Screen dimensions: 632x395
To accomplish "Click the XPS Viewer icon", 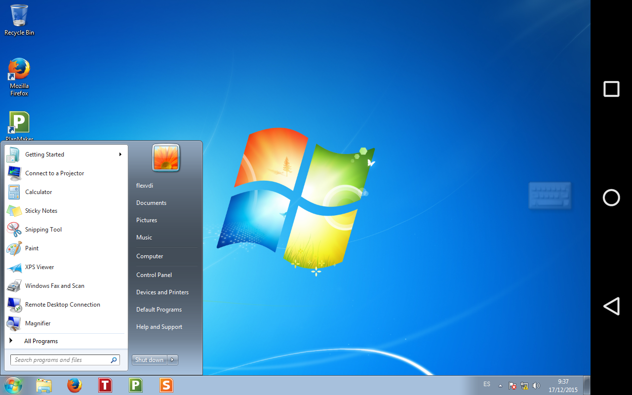I will [x=13, y=267].
